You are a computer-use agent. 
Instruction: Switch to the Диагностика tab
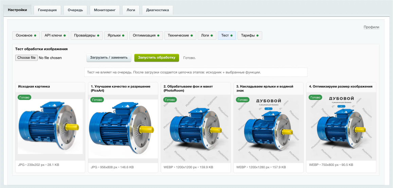(x=157, y=10)
